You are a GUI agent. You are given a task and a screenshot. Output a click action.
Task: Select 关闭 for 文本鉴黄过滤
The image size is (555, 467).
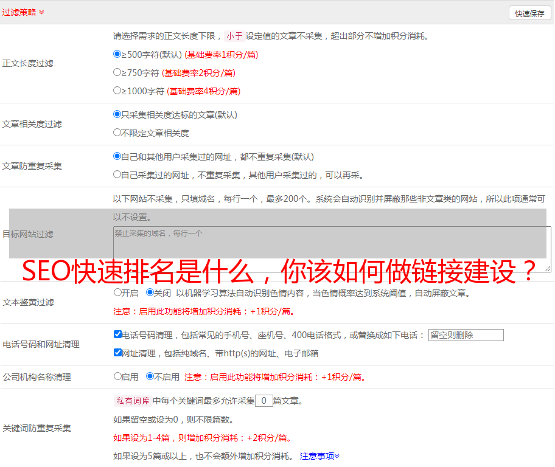150,292
